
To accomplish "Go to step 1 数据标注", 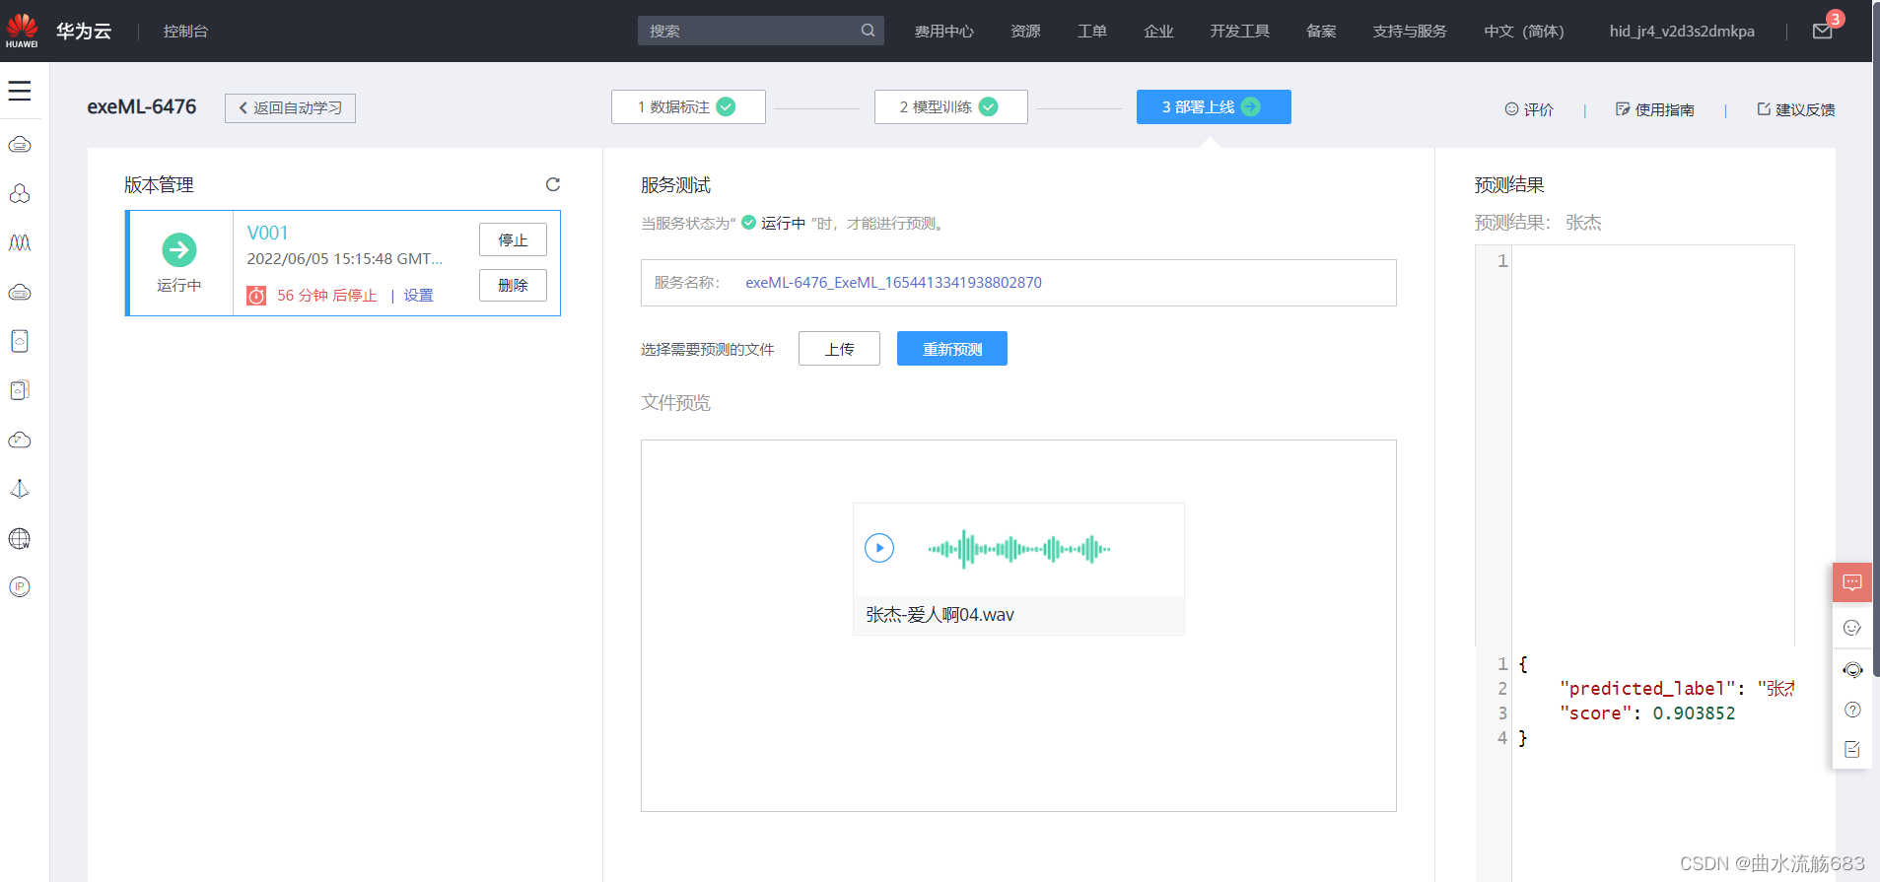I will point(688,106).
